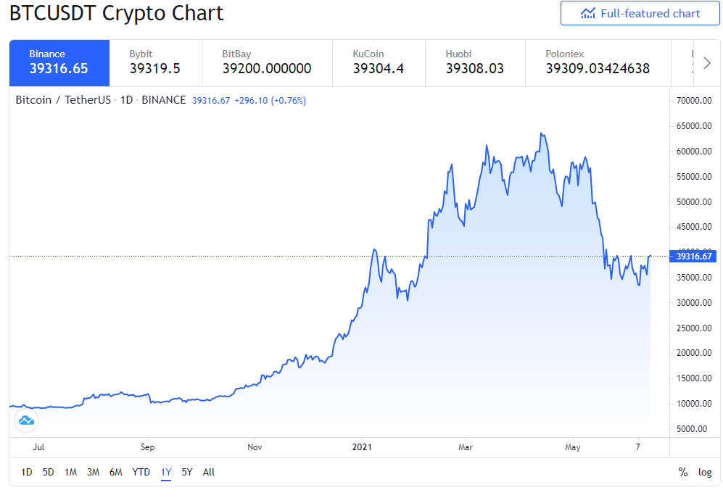Select the Poloniex exchange tab
The width and height of the screenshot is (723, 498).
(x=598, y=63)
